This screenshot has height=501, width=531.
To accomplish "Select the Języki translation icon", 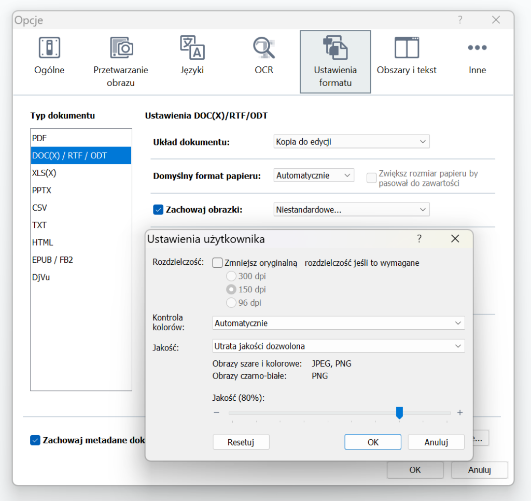I will [x=192, y=48].
